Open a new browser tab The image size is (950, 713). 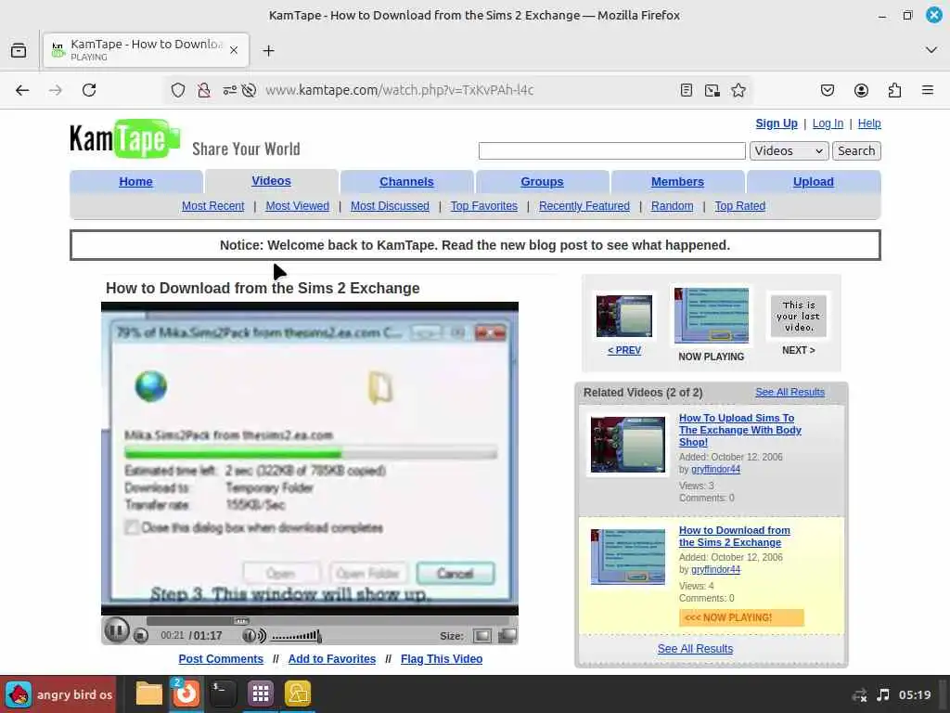click(x=268, y=50)
